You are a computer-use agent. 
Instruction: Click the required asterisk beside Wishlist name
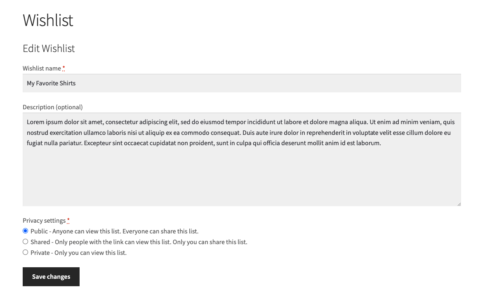click(64, 68)
